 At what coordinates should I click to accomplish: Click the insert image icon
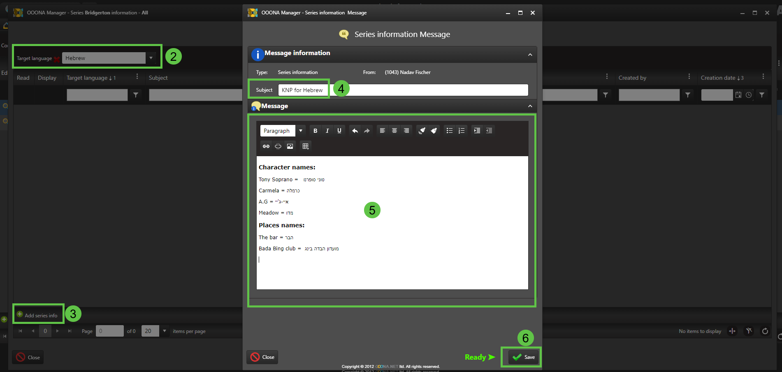pyautogui.click(x=290, y=146)
